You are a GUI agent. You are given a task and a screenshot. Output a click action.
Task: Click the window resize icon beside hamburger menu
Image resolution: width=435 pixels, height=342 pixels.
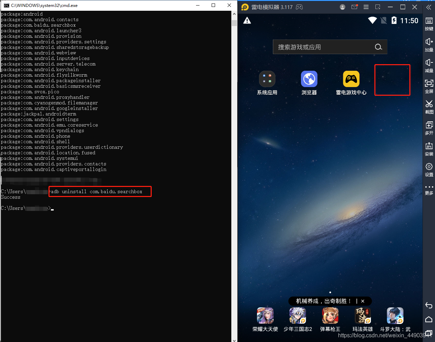(x=378, y=7)
